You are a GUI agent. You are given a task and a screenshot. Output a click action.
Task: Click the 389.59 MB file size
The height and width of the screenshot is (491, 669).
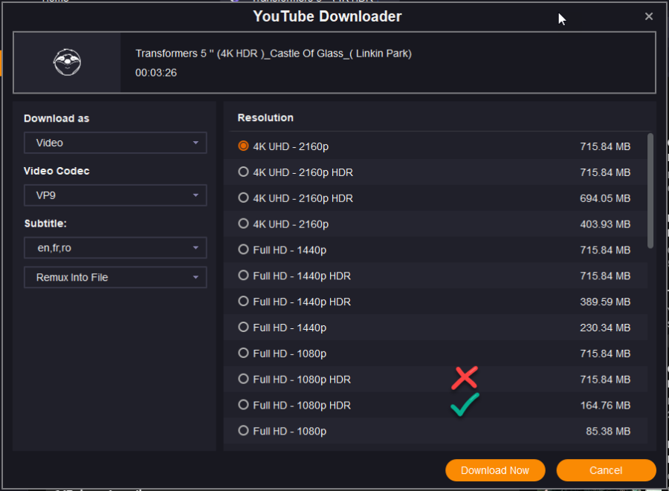coord(605,302)
